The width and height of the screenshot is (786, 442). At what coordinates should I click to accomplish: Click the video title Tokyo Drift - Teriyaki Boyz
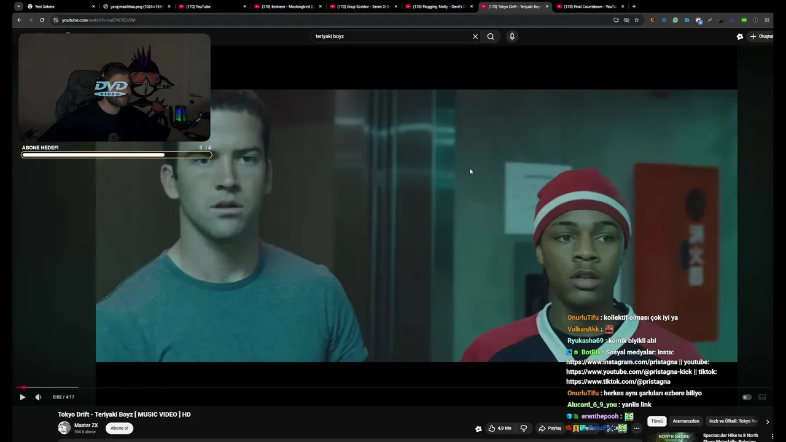(x=124, y=414)
